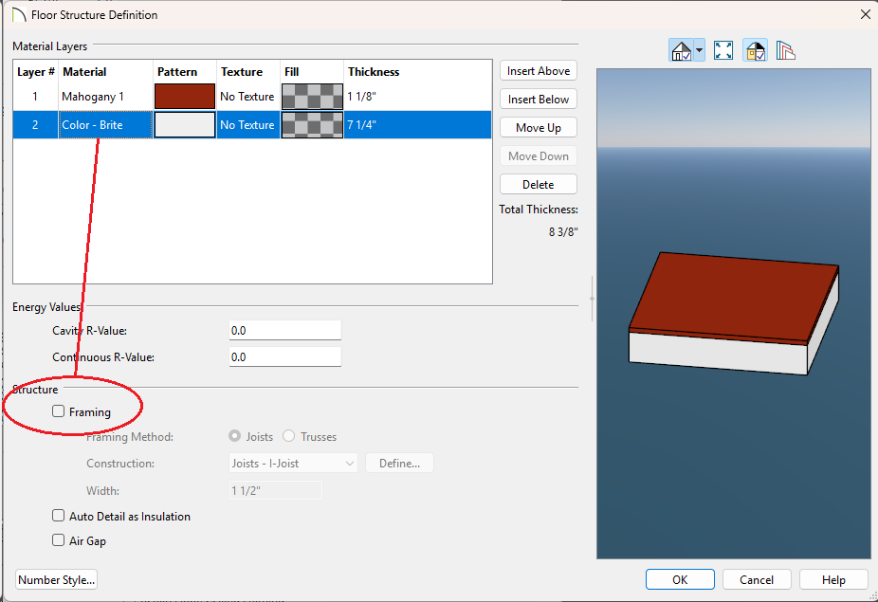Click the Insert Above button
Image resolution: width=878 pixels, height=602 pixels.
pos(538,71)
